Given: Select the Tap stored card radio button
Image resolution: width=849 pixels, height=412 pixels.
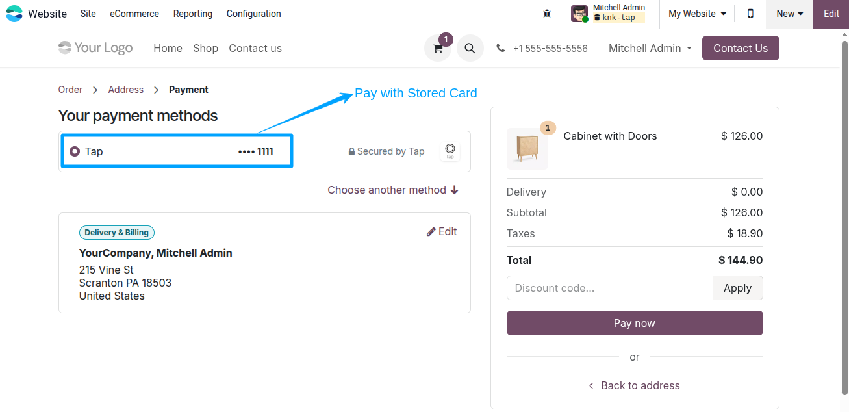Looking at the screenshot, I should pos(75,151).
